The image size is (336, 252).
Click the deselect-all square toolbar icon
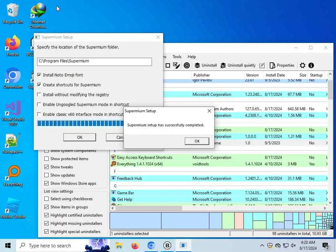coord(168,65)
